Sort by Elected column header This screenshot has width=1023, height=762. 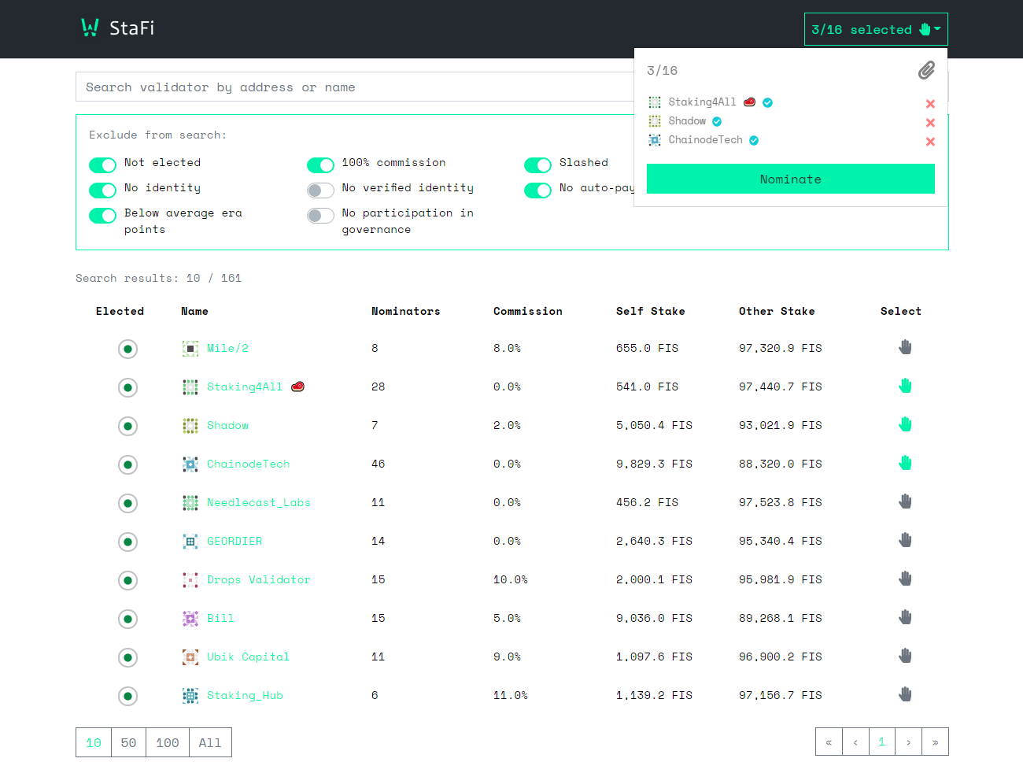pos(120,311)
